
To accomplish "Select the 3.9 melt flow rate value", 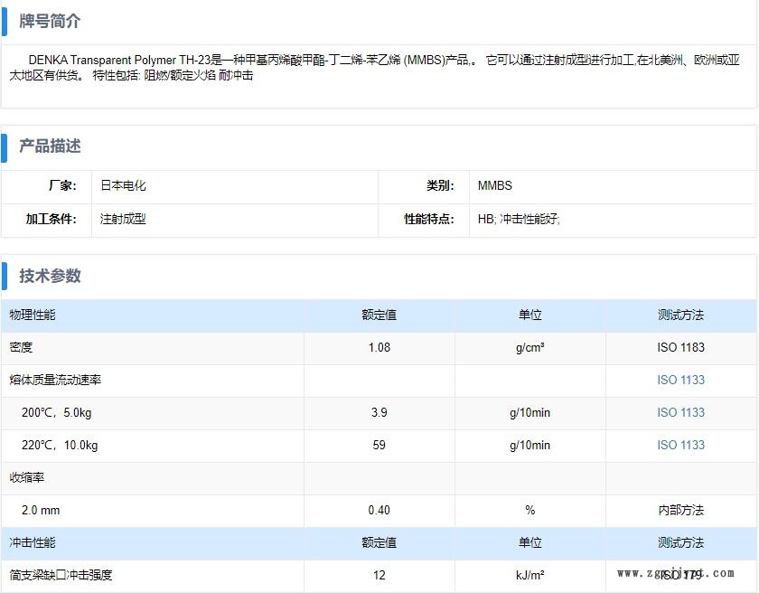I will click(379, 412).
